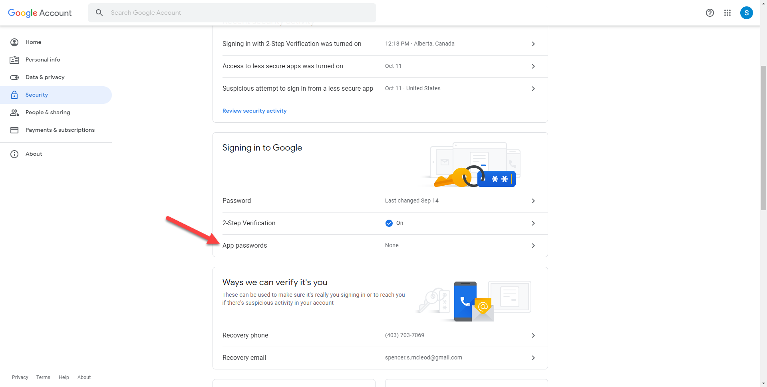Viewport: 767px width, 387px height.
Task: Select the Security sidebar item
Action: pos(56,95)
